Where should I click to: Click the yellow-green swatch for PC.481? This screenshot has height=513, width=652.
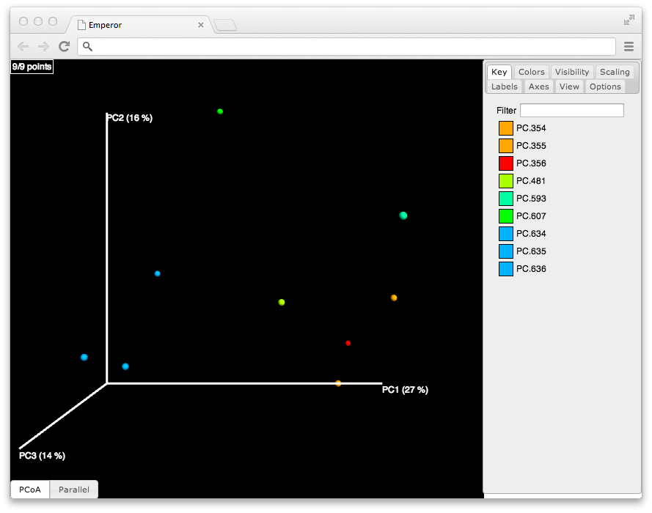(505, 181)
